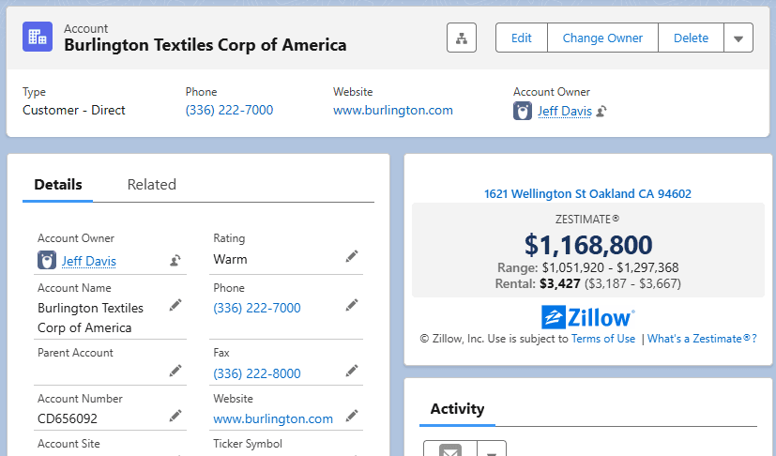Screen dimensions: 776x456
Task: Edit Account Name using pencil icon
Action: 175,305
